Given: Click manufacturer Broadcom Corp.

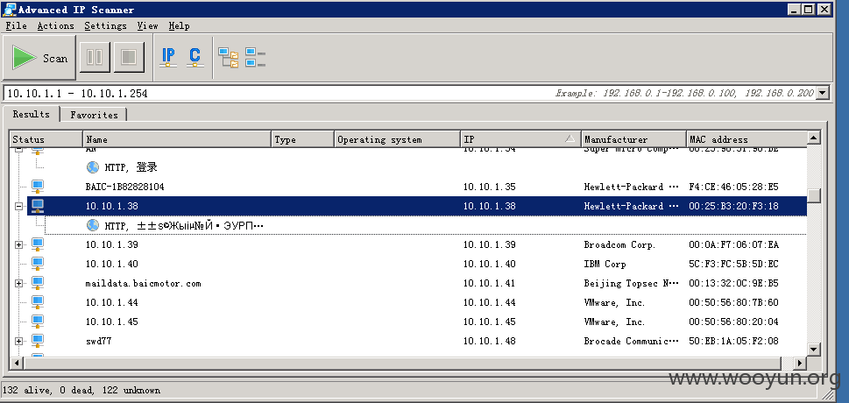Looking at the screenshot, I should tap(619, 244).
